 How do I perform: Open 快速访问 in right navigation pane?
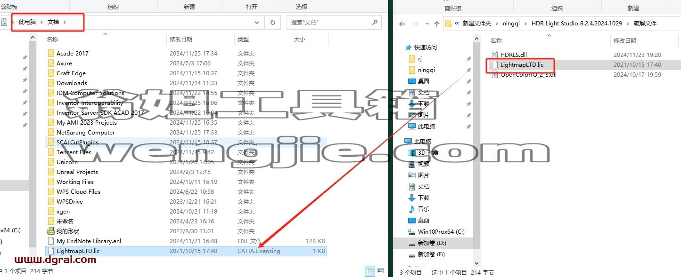coord(425,47)
